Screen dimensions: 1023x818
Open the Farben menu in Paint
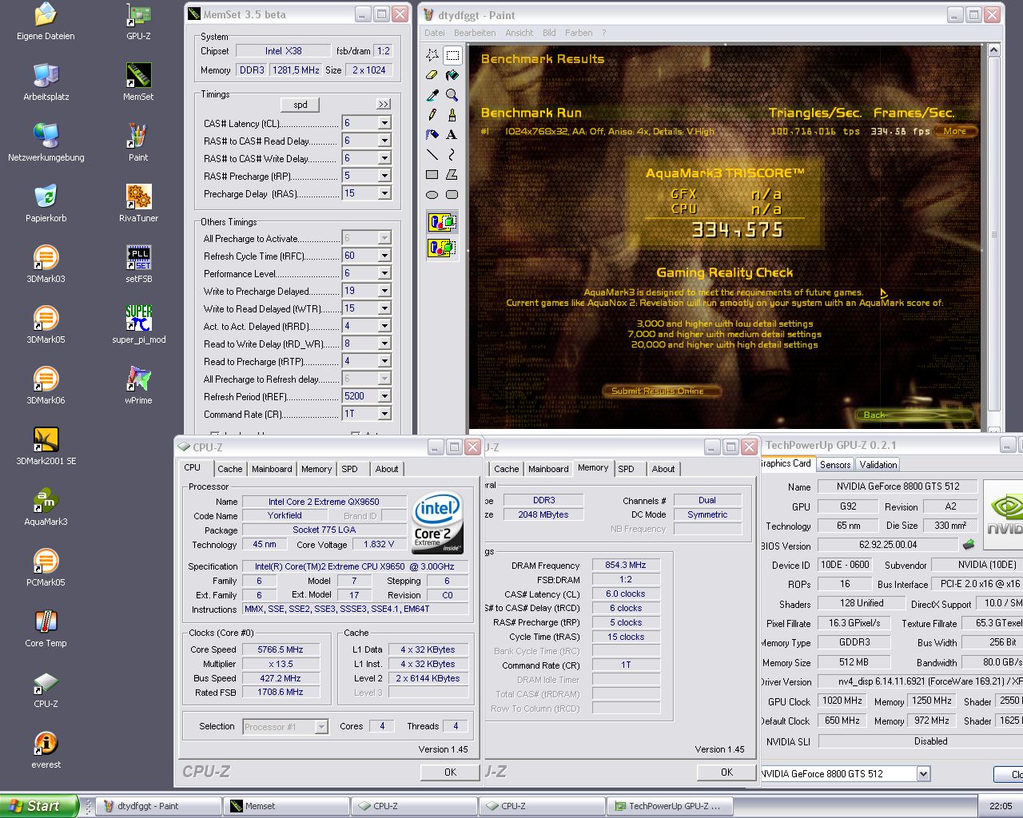579,33
